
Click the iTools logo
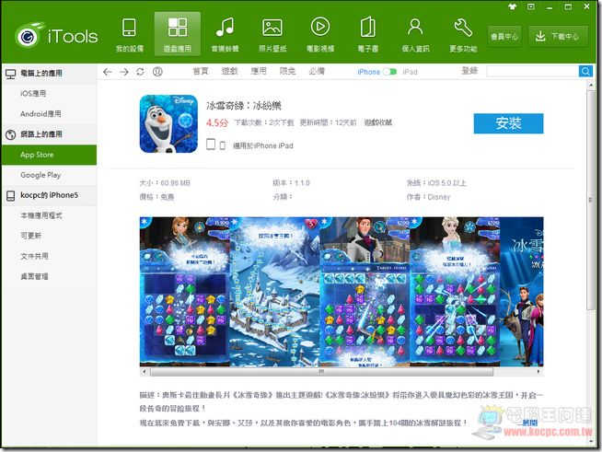click(56, 35)
